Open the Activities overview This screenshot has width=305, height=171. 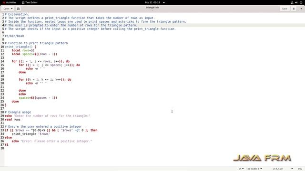pos(10,2)
